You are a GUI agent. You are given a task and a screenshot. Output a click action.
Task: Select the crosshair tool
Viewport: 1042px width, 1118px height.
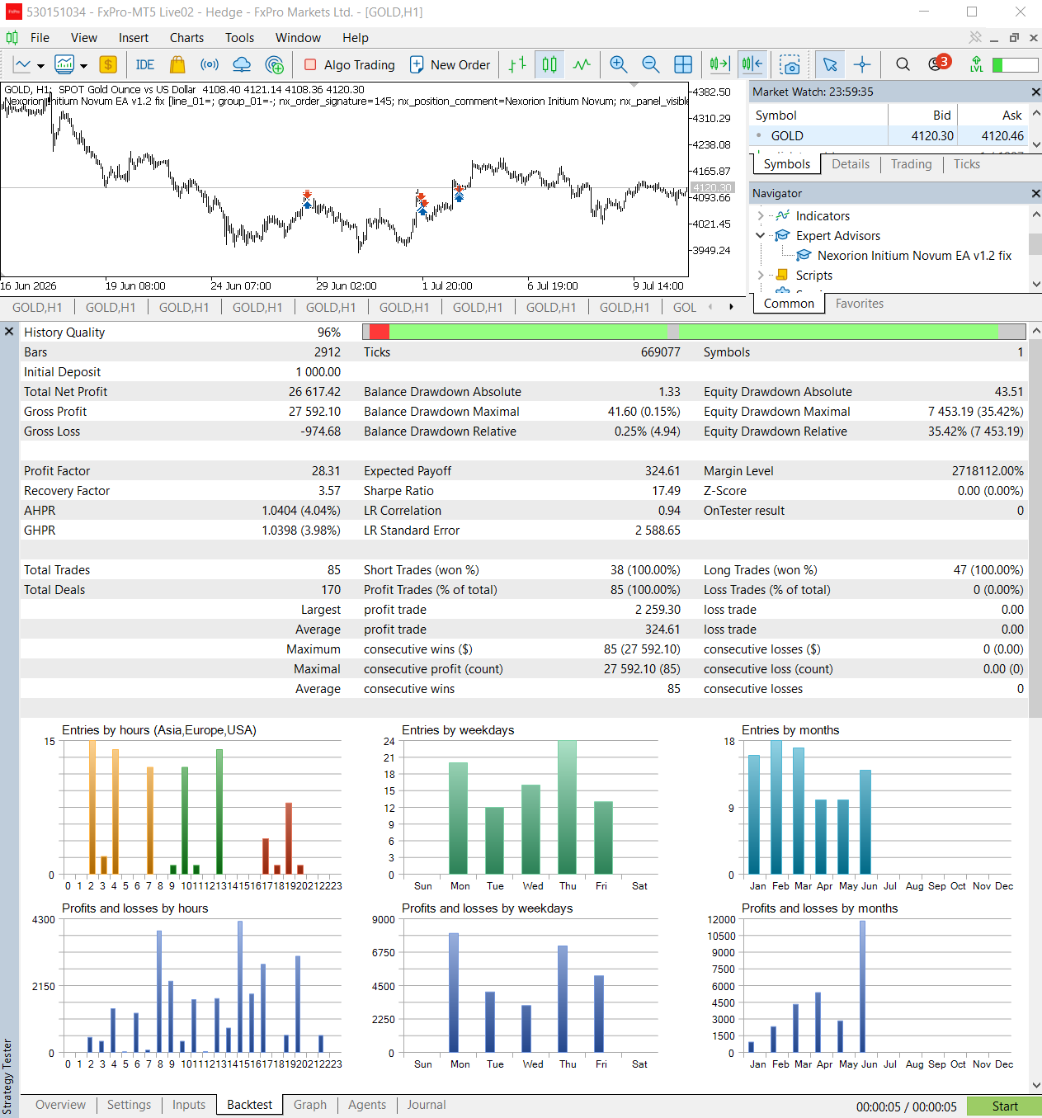(x=862, y=64)
